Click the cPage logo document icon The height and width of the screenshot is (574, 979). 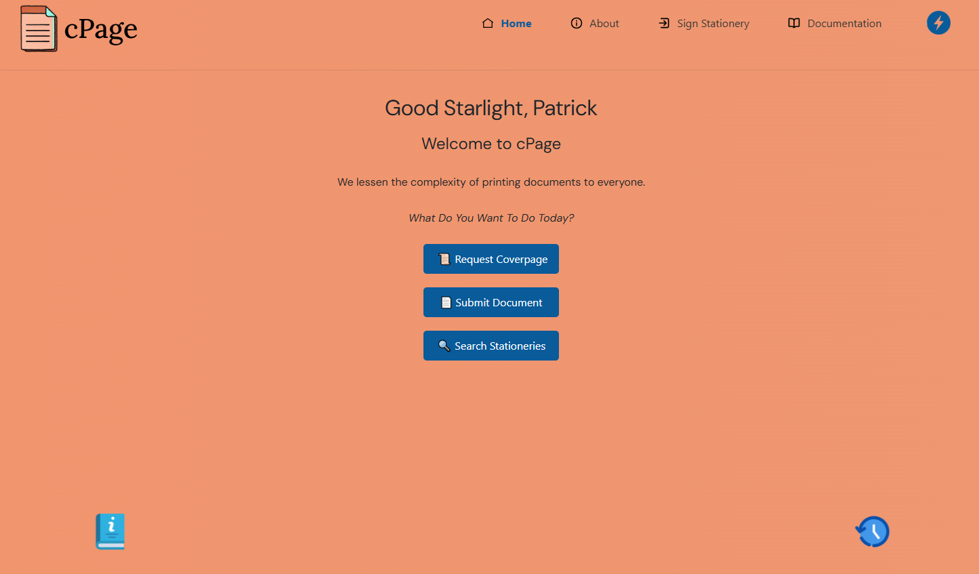point(39,28)
